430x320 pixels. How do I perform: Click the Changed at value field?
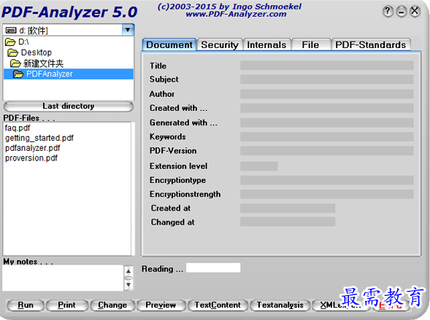click(288, 222)
